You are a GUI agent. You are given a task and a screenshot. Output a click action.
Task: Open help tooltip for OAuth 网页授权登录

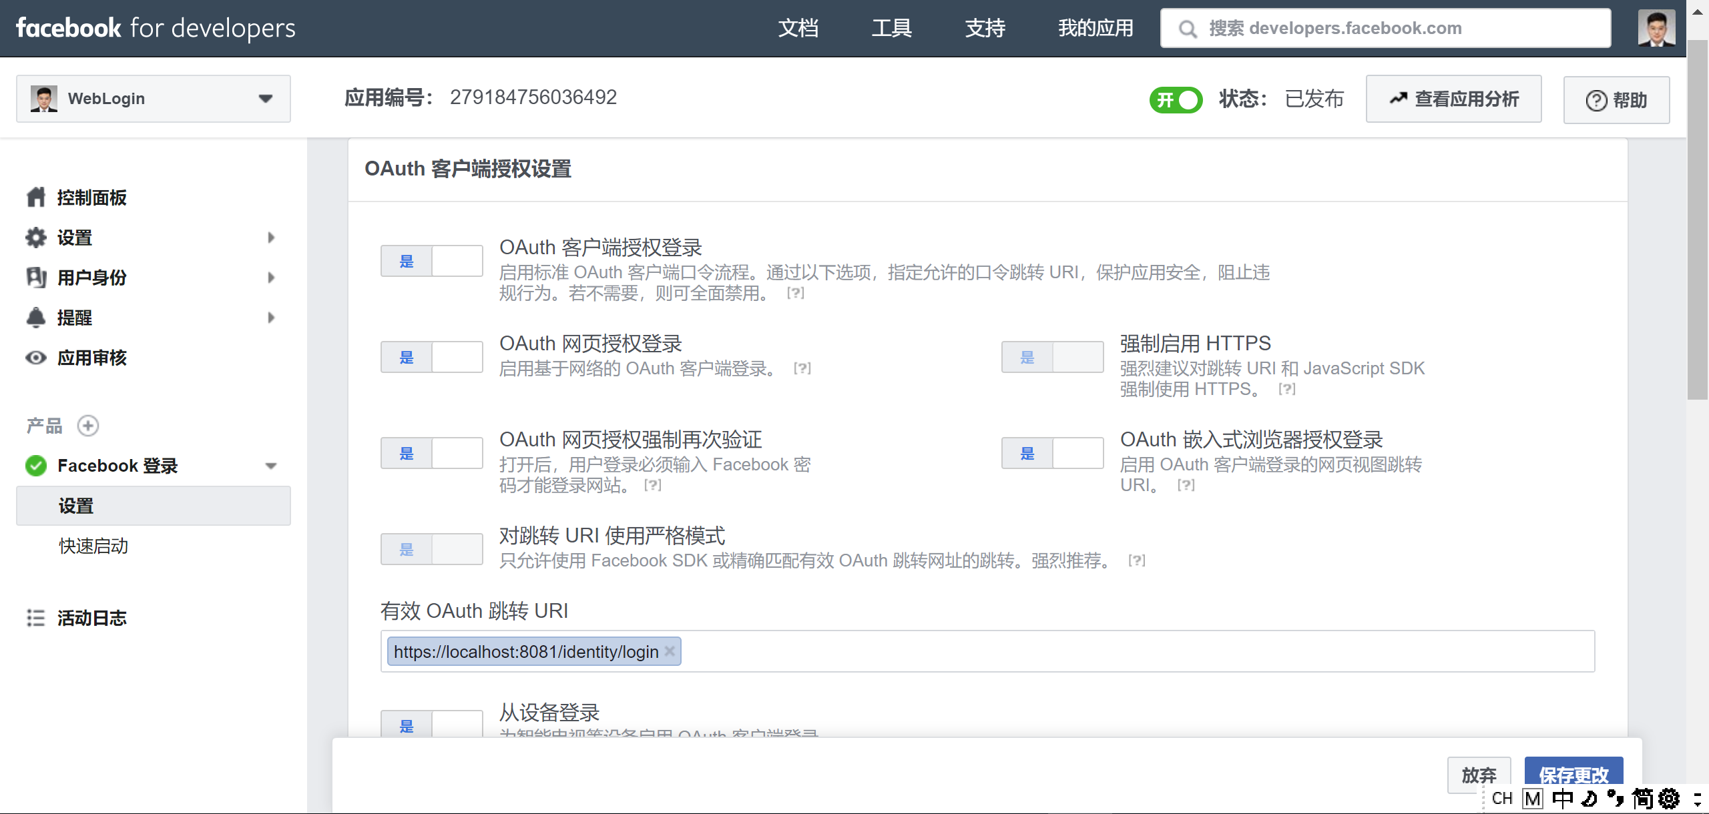tap(802, 368)
